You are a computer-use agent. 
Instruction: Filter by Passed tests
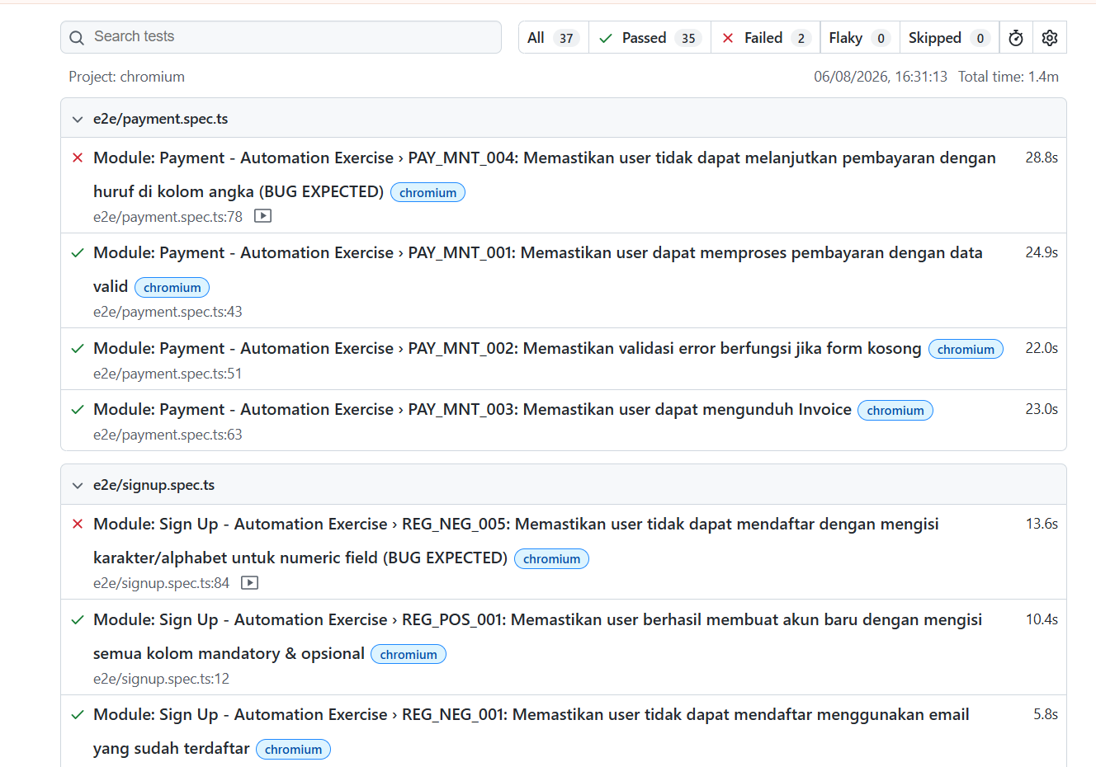pyautogui.click(x=650, y=38)
